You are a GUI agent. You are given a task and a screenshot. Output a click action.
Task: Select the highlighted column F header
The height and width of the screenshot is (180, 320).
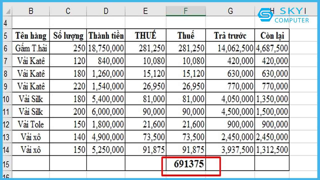pyautogui.click(x=186, y=11)
